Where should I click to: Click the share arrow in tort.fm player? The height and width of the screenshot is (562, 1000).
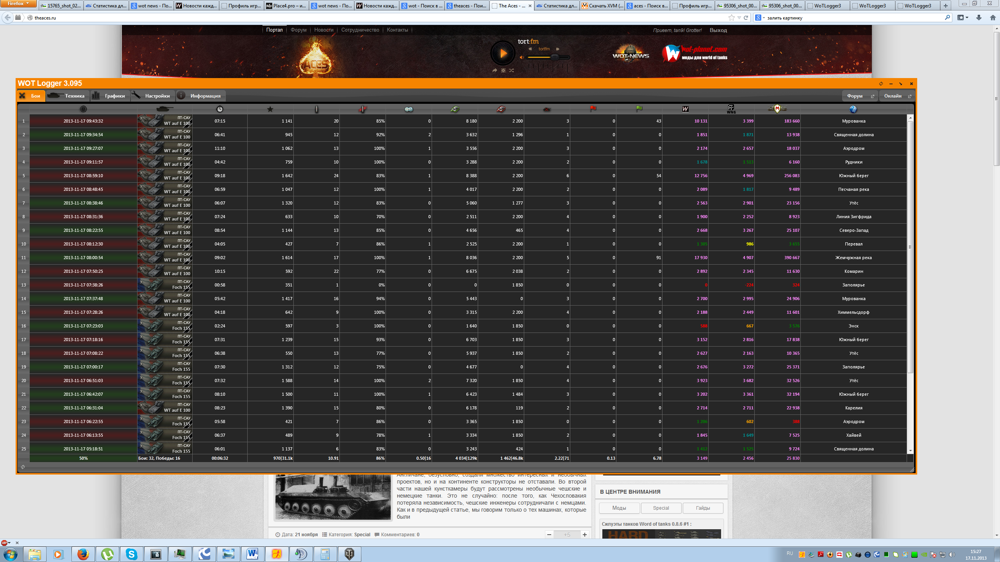click(495, 71)
